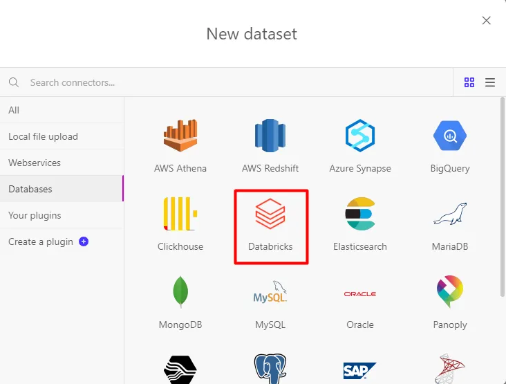Pick the SAP logo connector
The width and height of the screenshot is (506, 384).
click(360, 370)
